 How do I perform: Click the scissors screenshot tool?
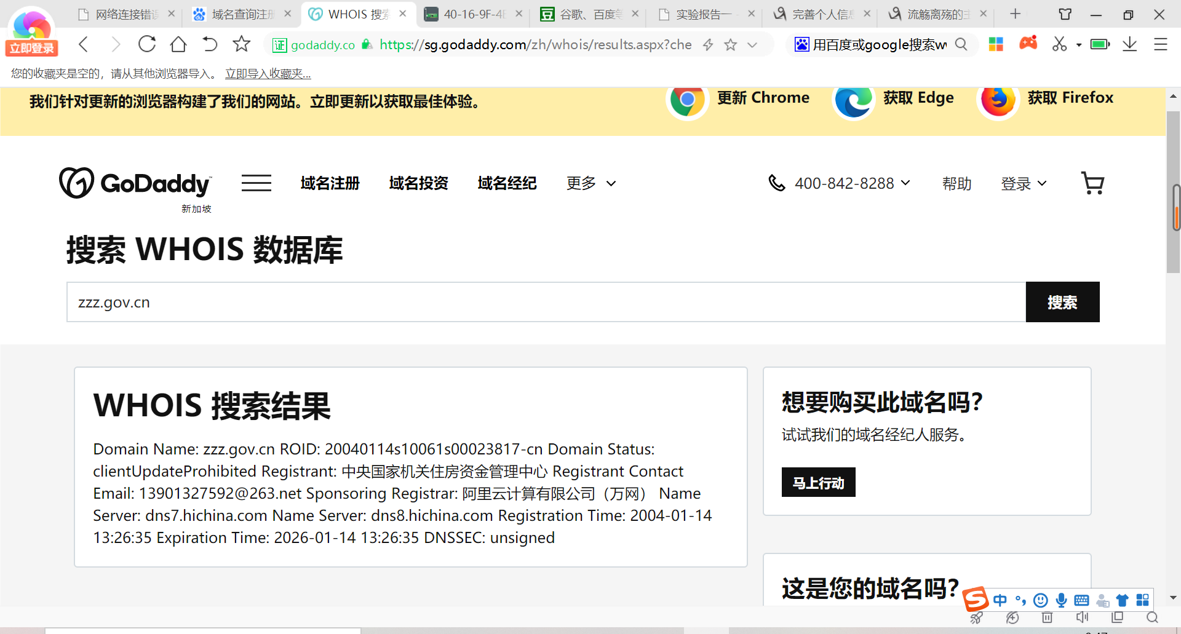click(x=1059, y=44)
